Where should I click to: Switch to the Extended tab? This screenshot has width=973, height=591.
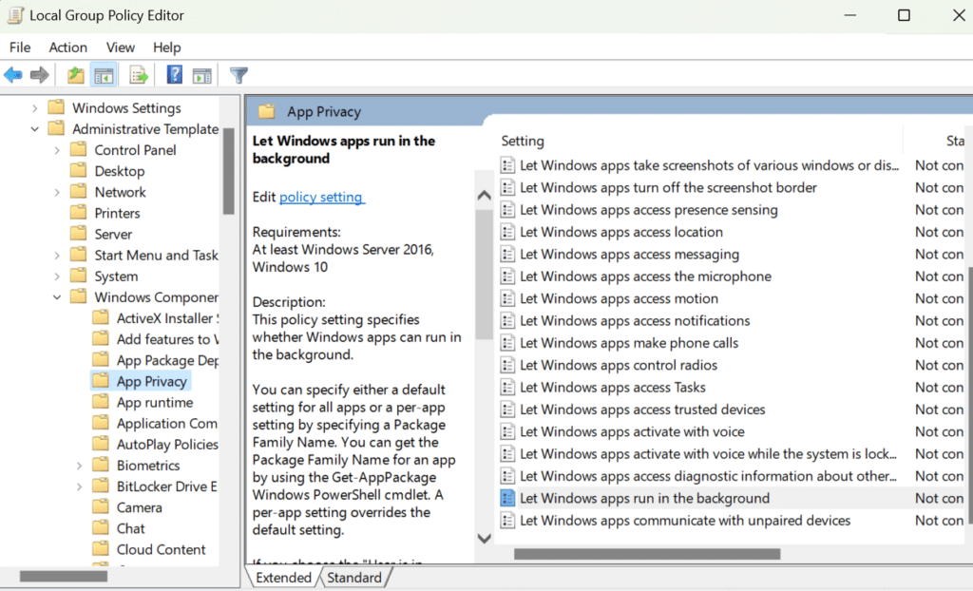tap(283, 578)
